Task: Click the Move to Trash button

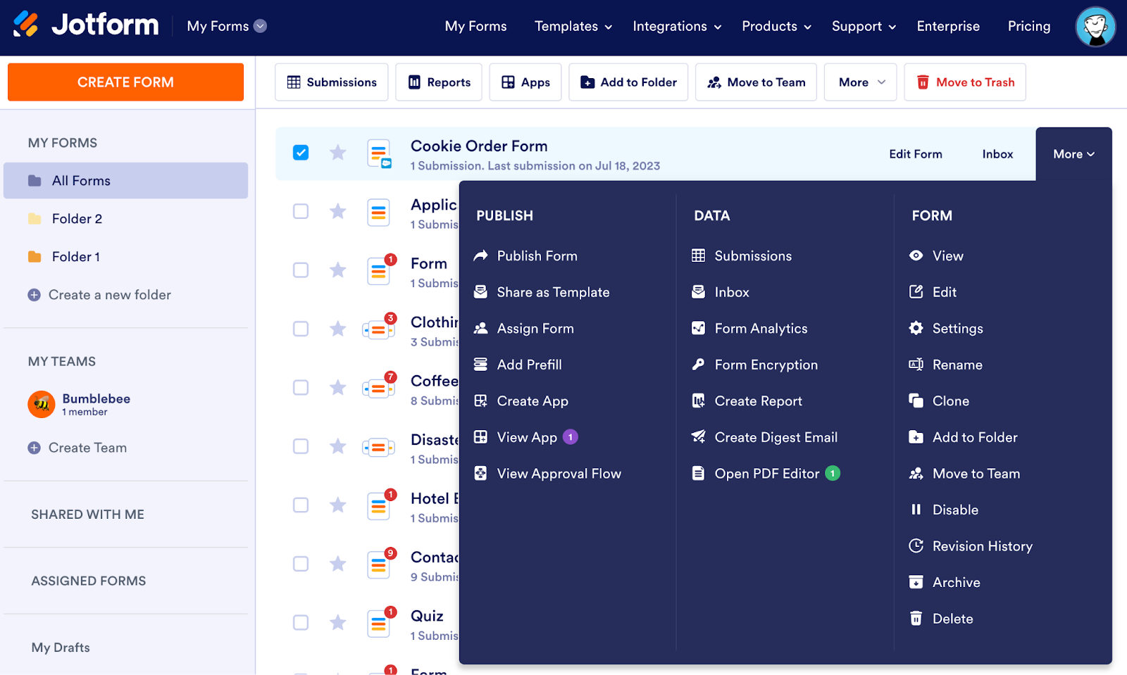Action: click(964, 82)
